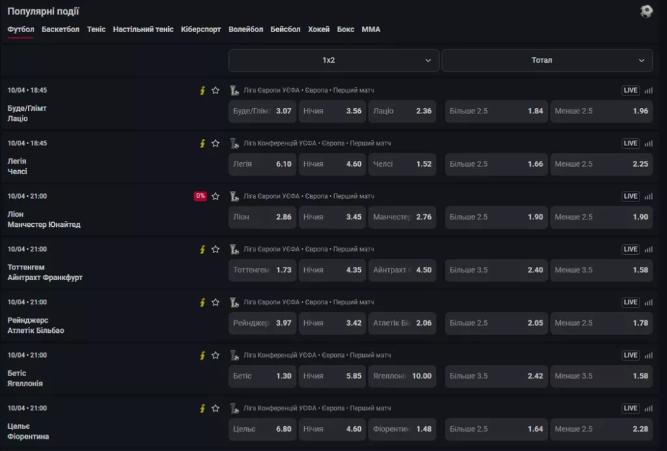Choose Менше 3.5 at 1.58 in Бетіс row
Screen dimensions: 667x451
pyautogui.click(x=601, y=376)
